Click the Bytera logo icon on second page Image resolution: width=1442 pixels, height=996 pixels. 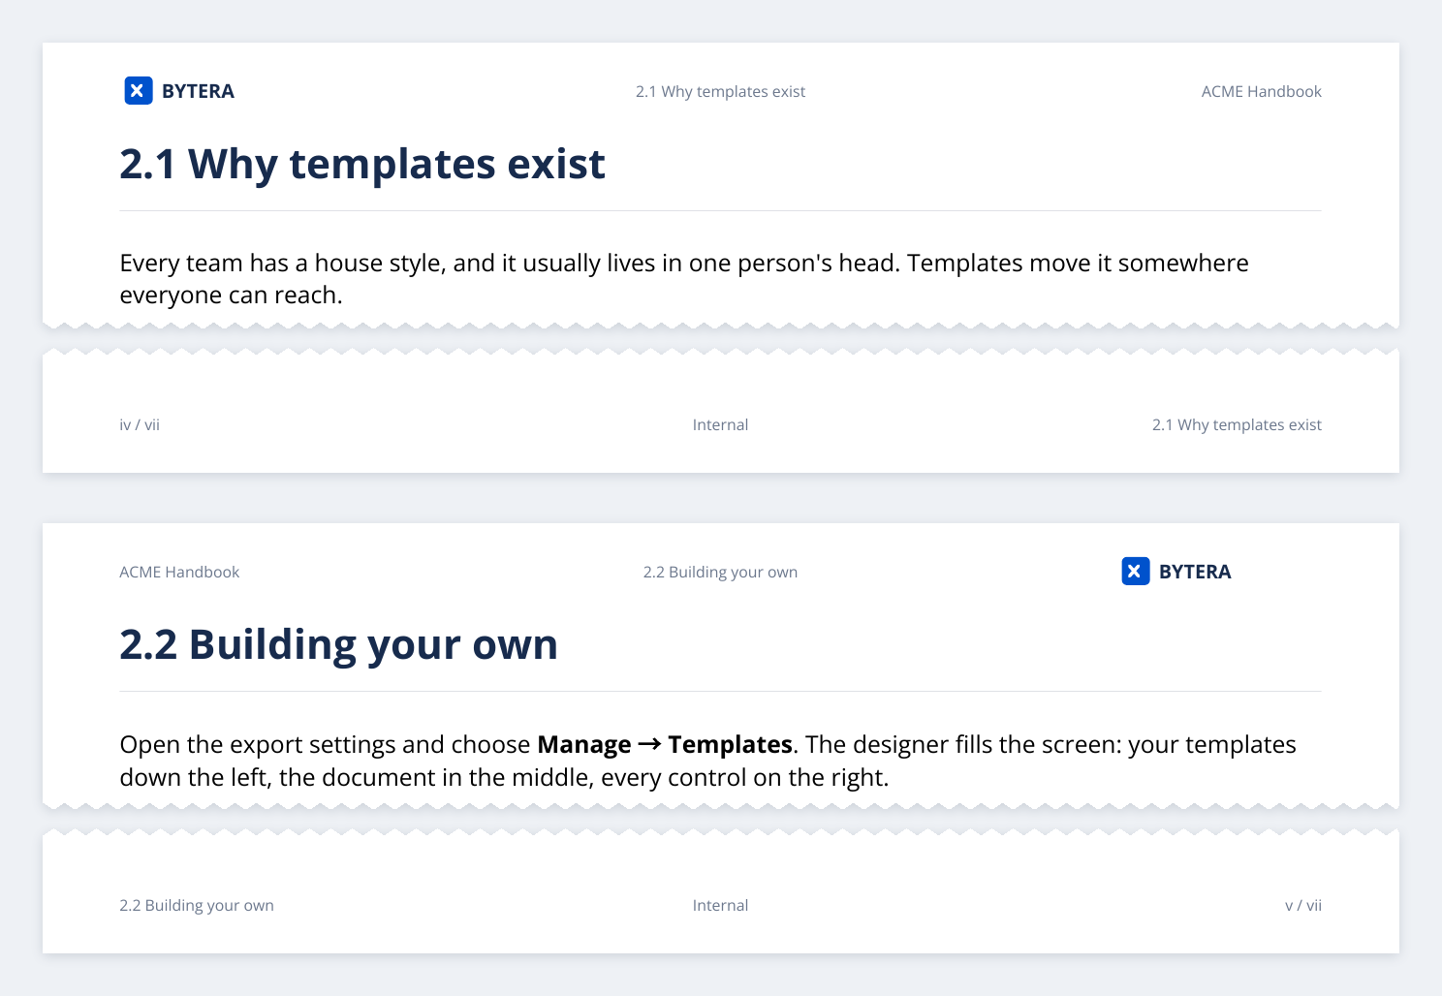tap(1136, 572)
